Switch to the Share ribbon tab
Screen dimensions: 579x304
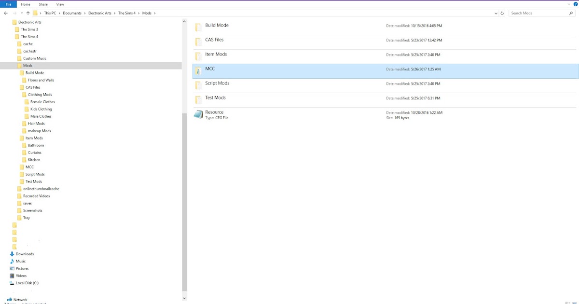tap(43, 4)
